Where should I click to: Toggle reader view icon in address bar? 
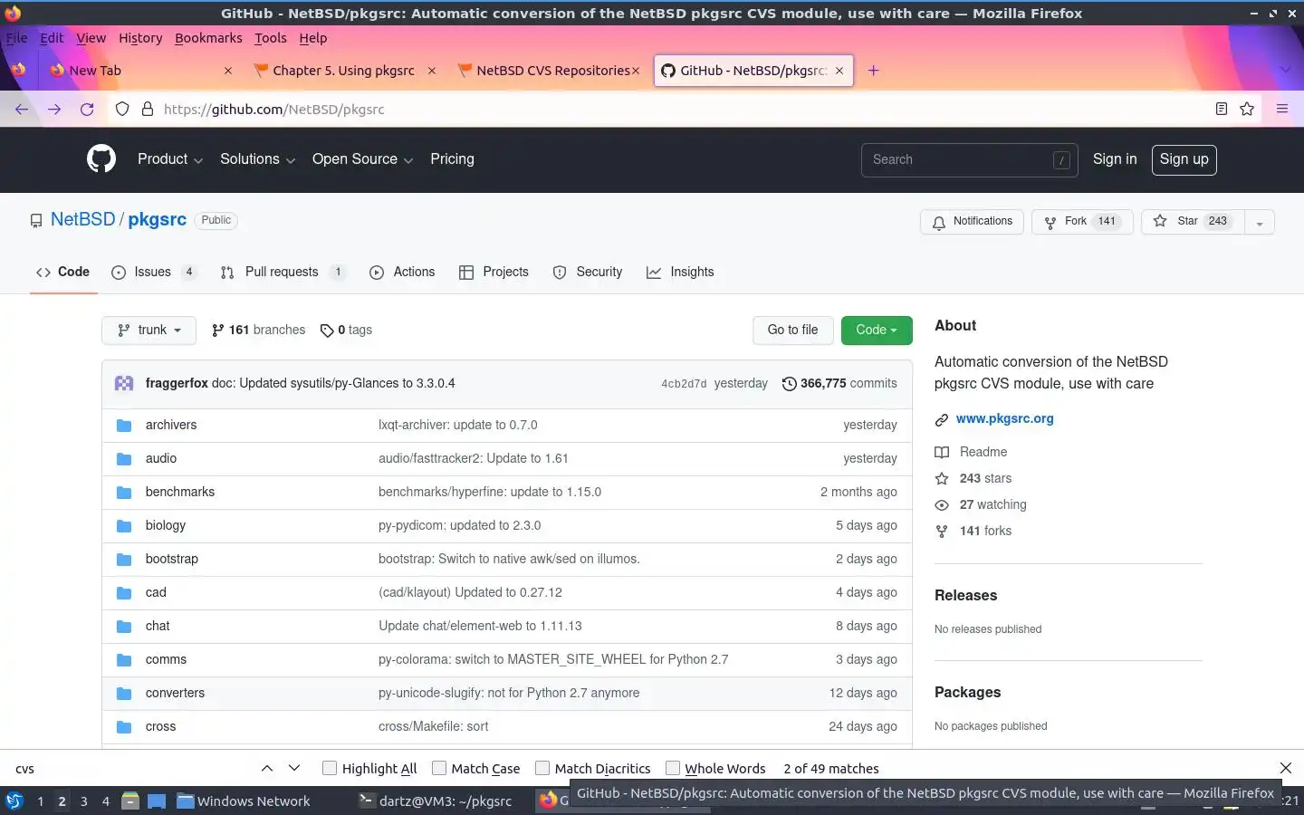pyautogui.click(x=1221, y=109)
